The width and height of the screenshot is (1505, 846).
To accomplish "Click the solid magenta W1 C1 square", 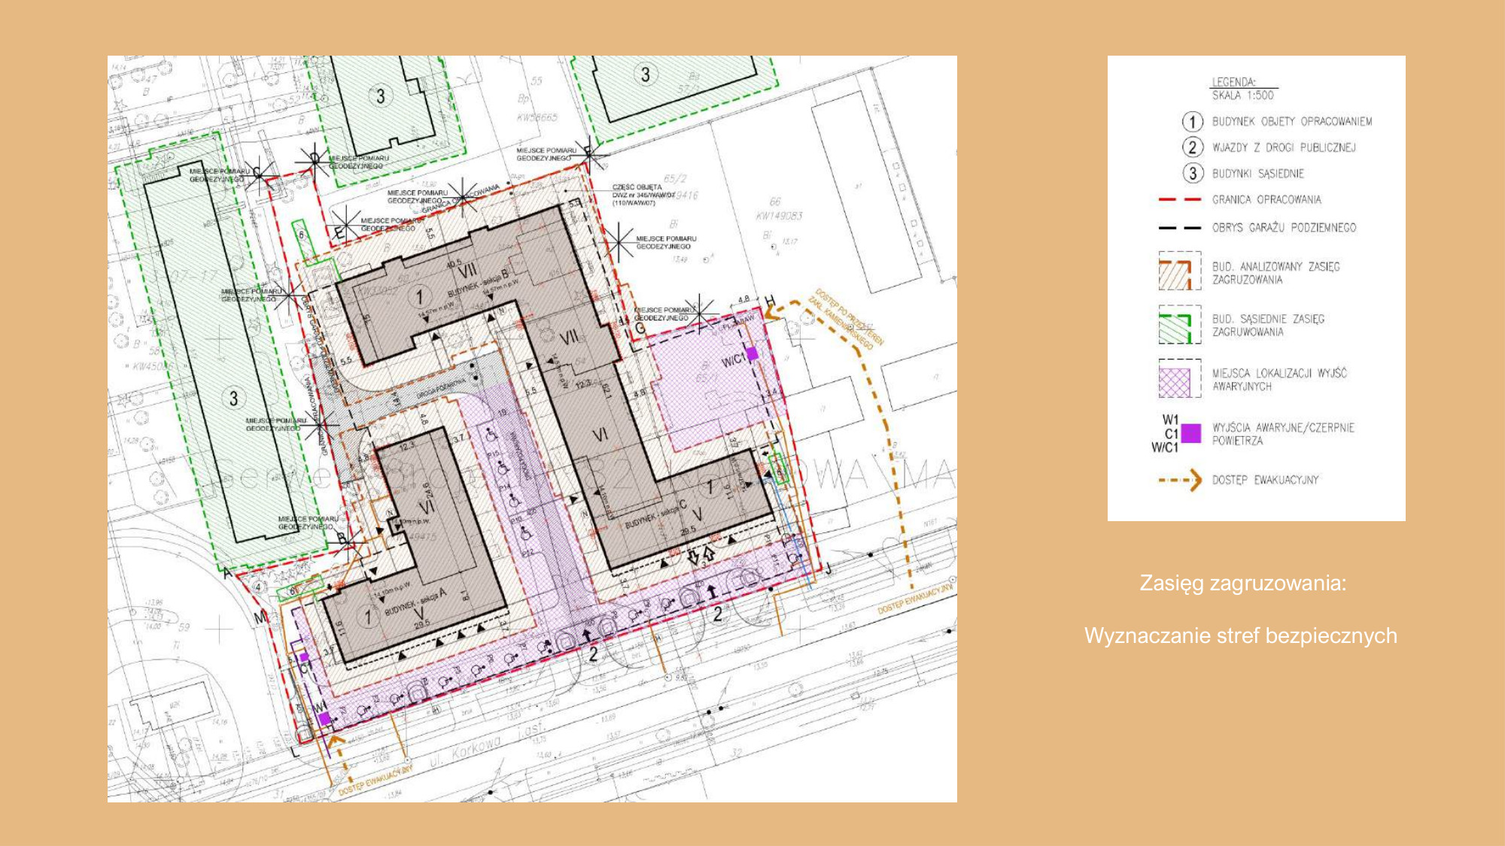I will click(x=1191, y=434).
